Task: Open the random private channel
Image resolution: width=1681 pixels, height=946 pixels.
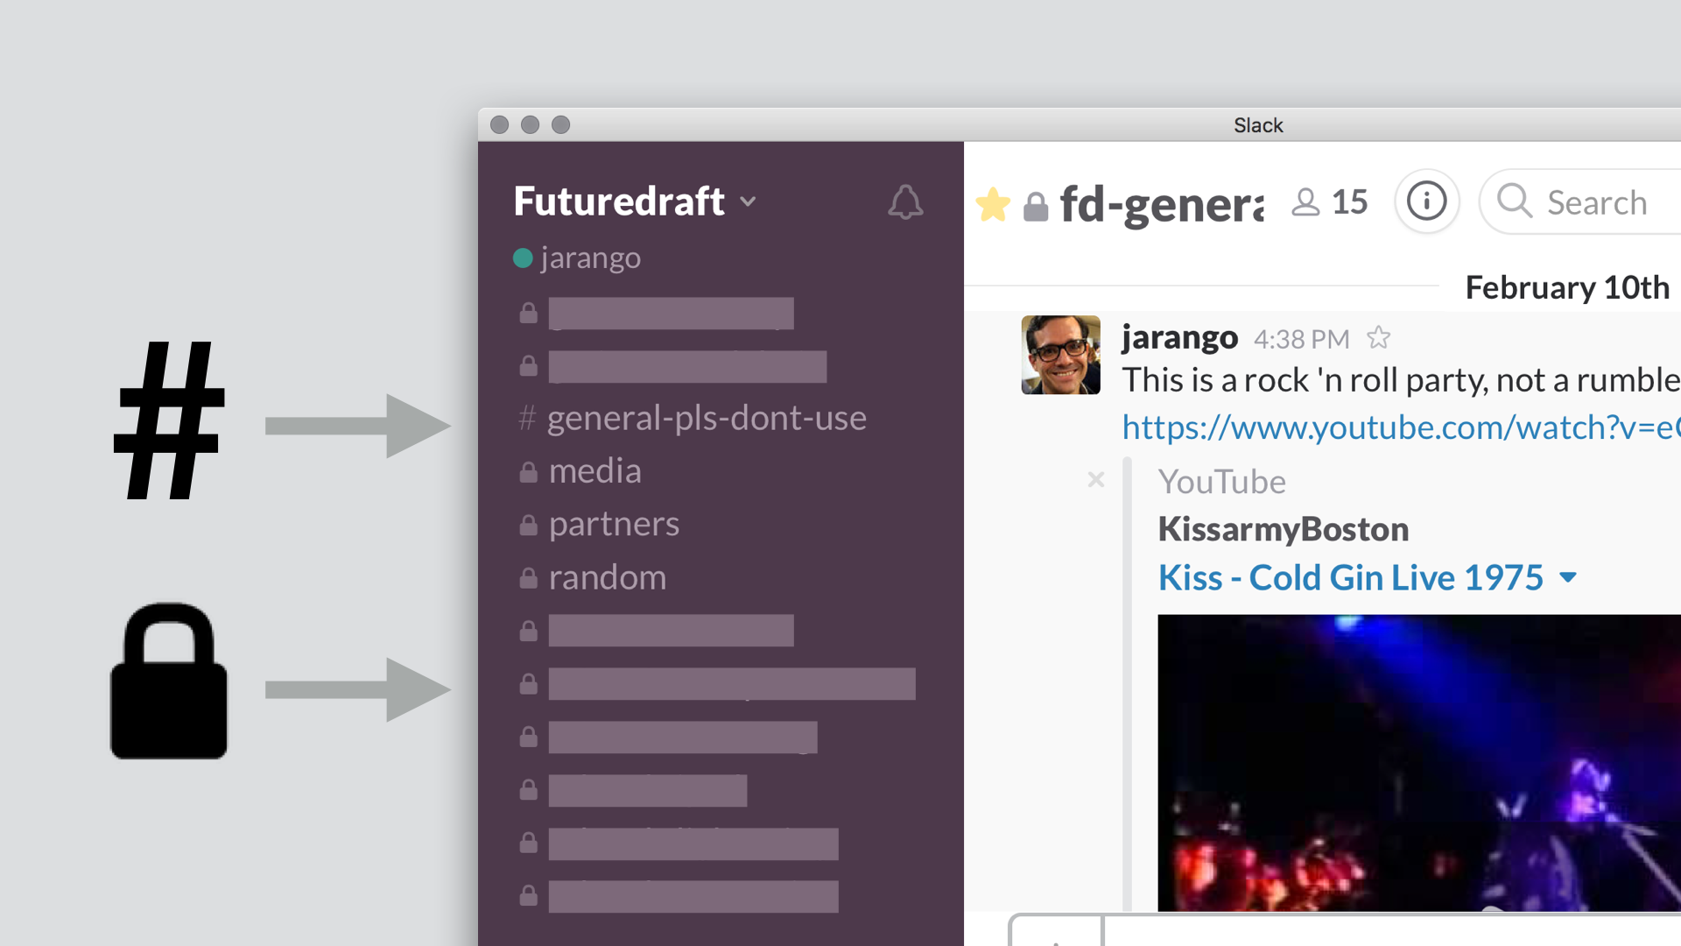Action: 607,577
